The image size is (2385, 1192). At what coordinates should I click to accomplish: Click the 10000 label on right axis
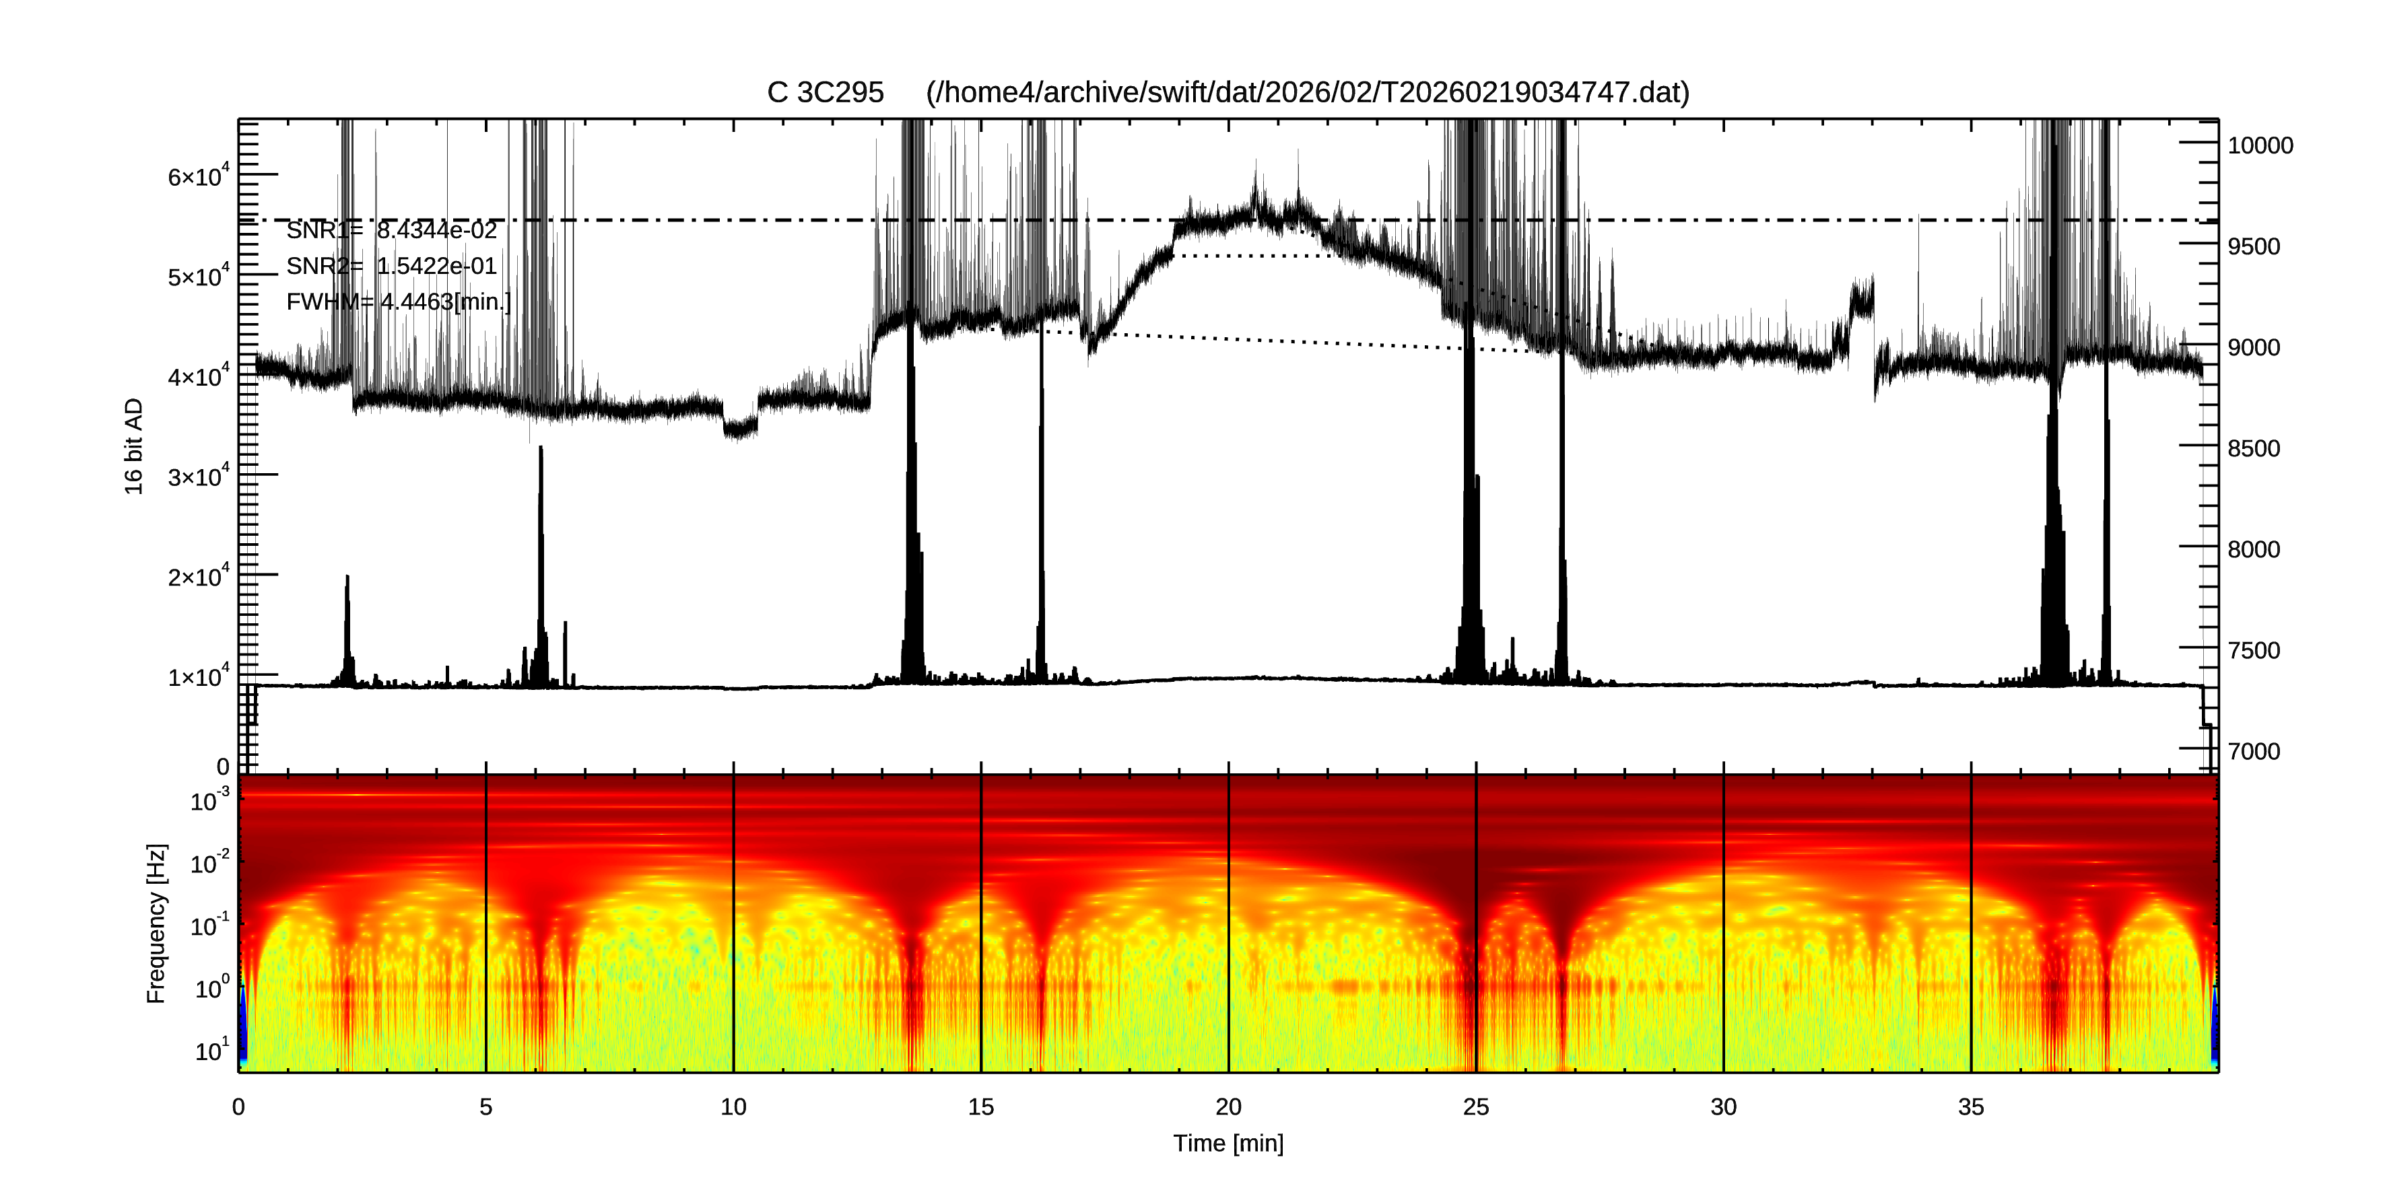pyautogui.click(x=2260, y=146)
